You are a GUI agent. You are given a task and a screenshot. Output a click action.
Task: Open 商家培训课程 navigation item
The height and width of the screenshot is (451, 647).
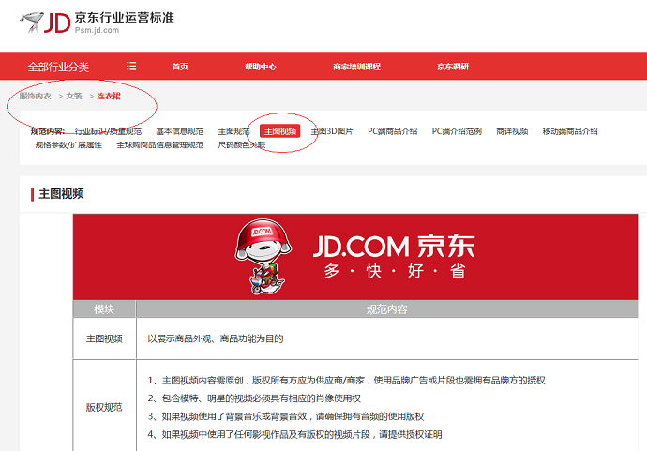coord(356,67)
